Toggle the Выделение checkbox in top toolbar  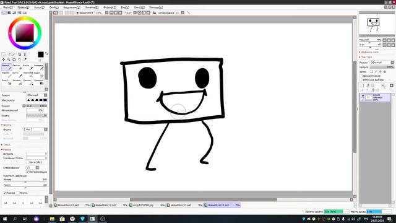[77, 12]
